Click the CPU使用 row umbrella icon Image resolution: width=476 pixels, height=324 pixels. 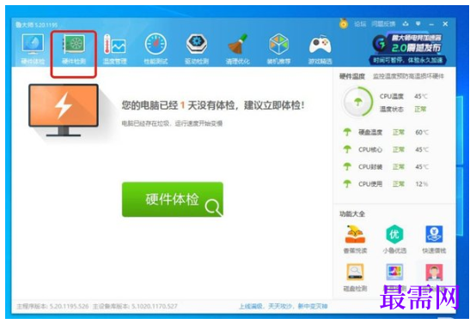point(347,183)
